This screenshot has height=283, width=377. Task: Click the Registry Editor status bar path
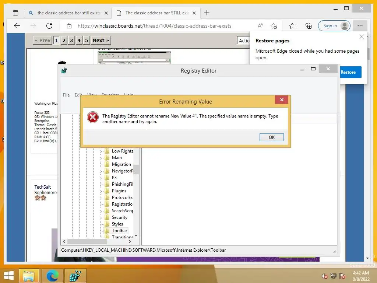(x=143, y=250)
